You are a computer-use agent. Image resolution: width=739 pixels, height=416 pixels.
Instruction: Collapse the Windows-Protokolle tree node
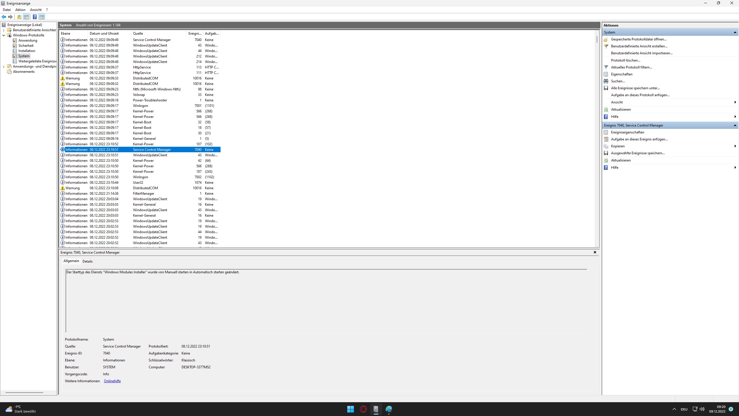[3, 35]
